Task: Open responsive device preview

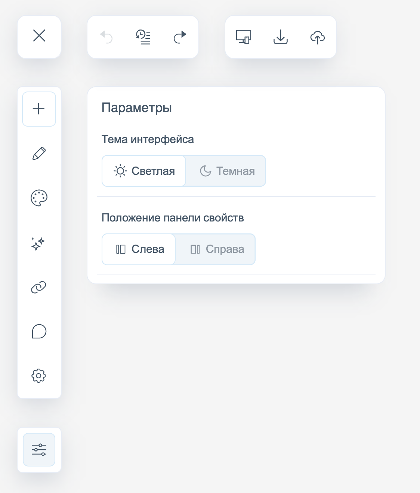Action: 244,37
